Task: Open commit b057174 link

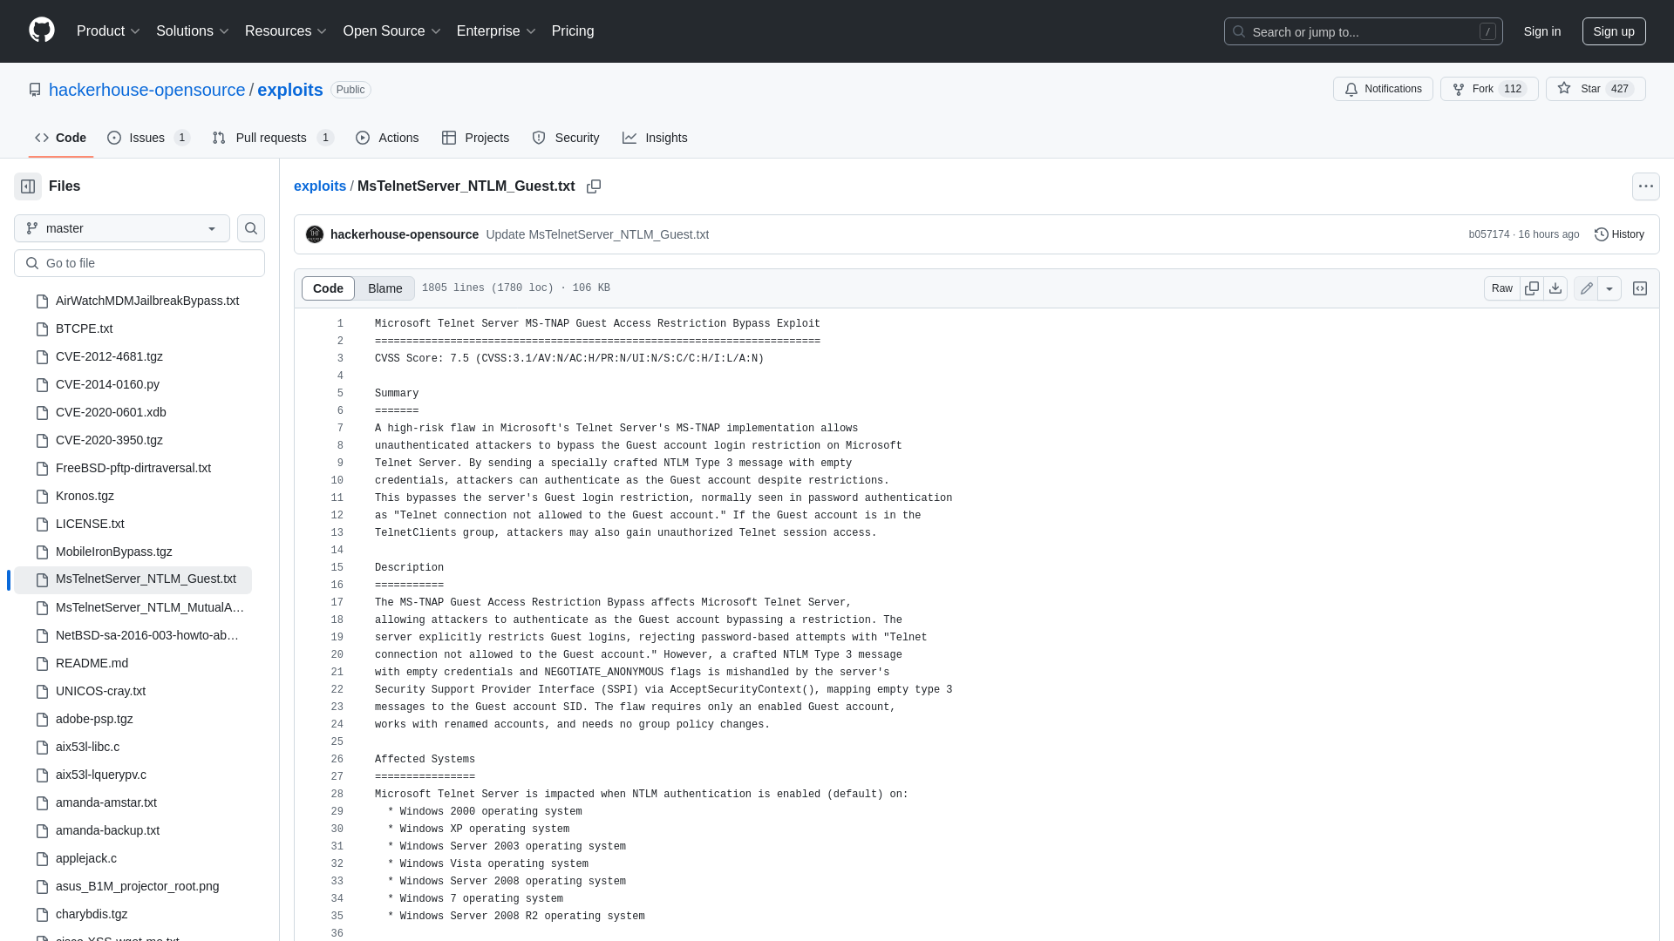Action: tap(1488, 234)
